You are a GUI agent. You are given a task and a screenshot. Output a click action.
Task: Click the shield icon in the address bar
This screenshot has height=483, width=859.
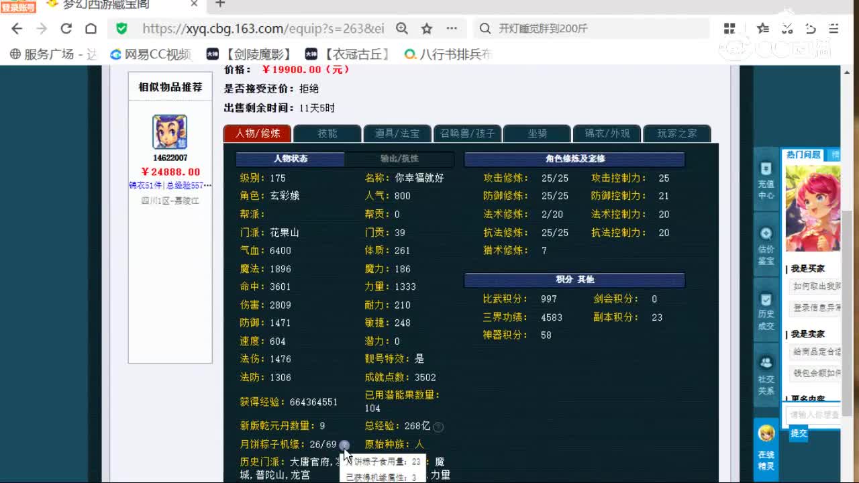pos(121,29)
